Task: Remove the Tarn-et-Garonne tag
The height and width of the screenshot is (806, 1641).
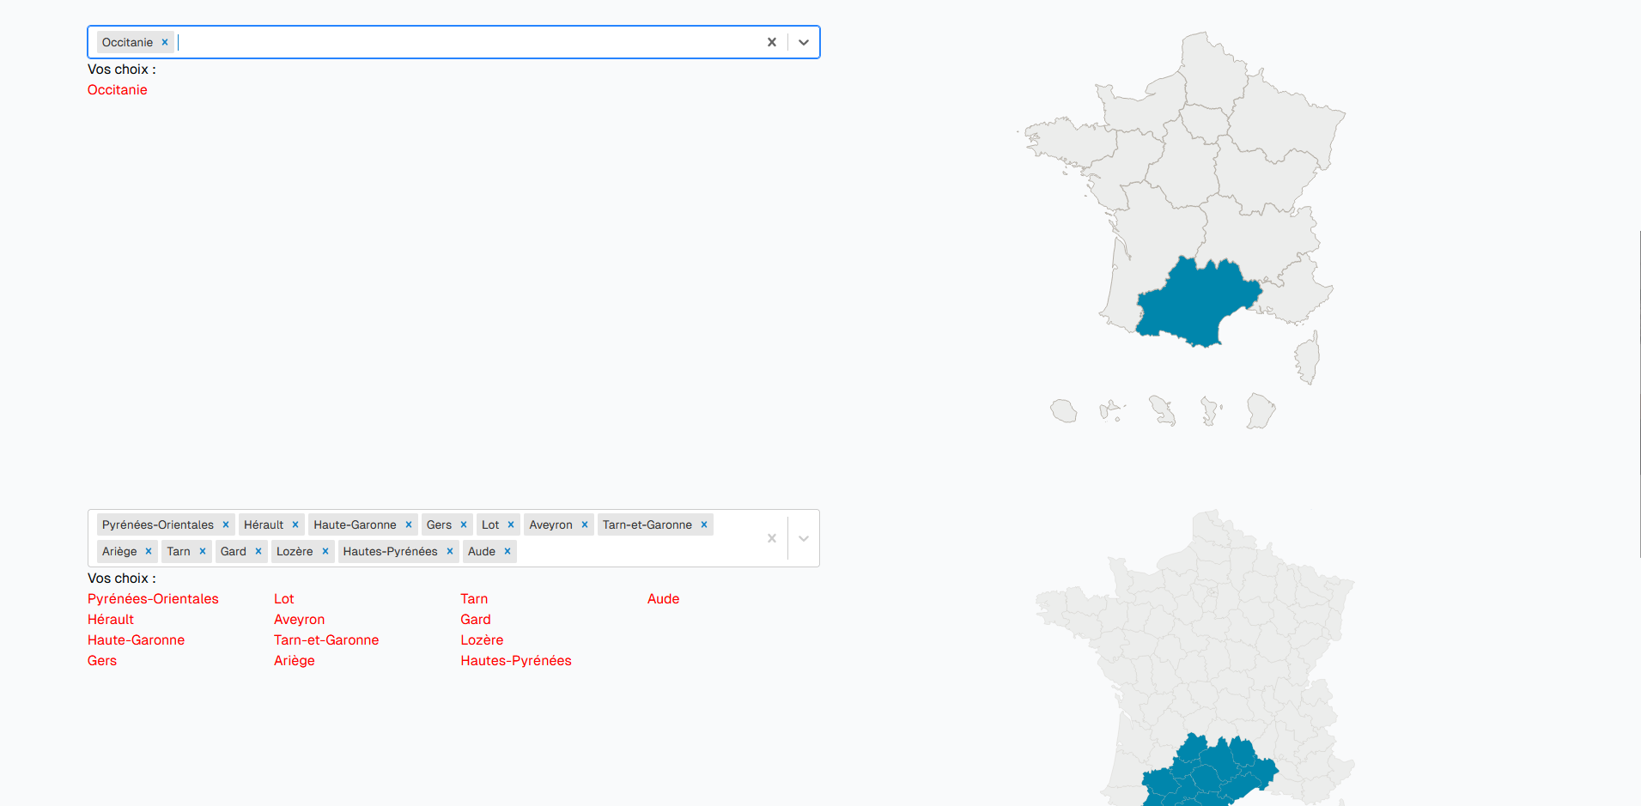Action: coord(704,524)
